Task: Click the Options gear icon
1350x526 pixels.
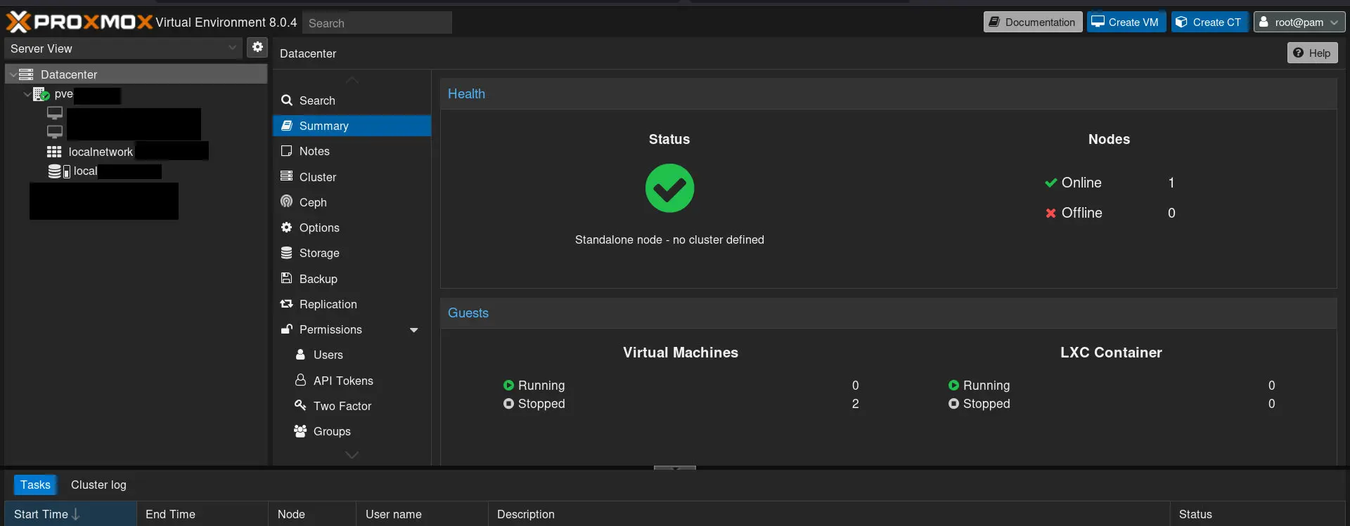Action: (x=286, y=228)
